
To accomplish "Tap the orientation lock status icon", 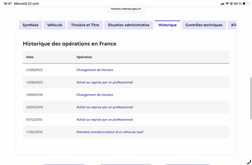I will [x=231, y=3].
